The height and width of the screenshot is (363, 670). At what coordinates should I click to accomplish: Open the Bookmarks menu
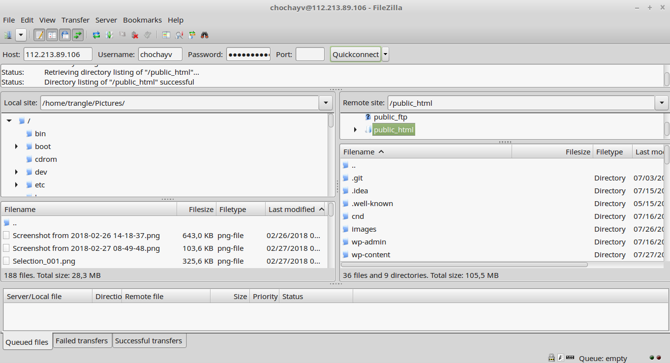coord(142,20)
